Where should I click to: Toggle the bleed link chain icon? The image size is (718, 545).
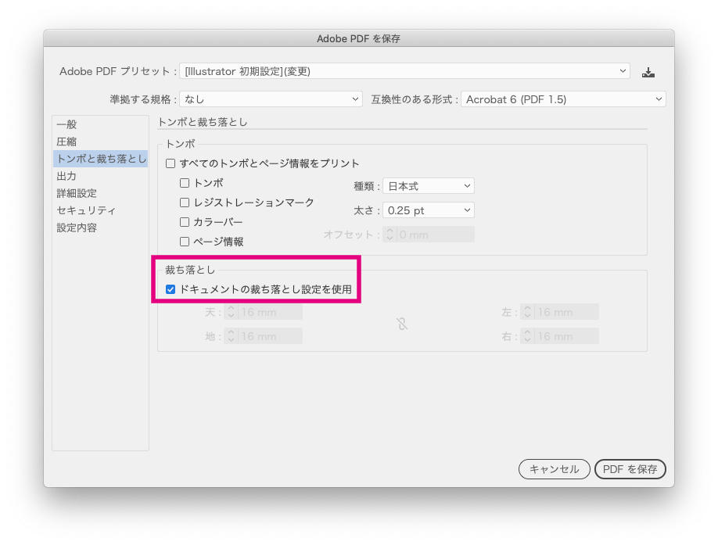pyautogui.click(x=402, y=324)
